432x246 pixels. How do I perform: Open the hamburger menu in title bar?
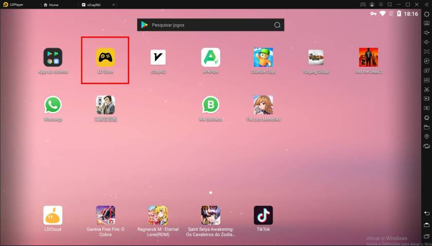pos(381,5)
